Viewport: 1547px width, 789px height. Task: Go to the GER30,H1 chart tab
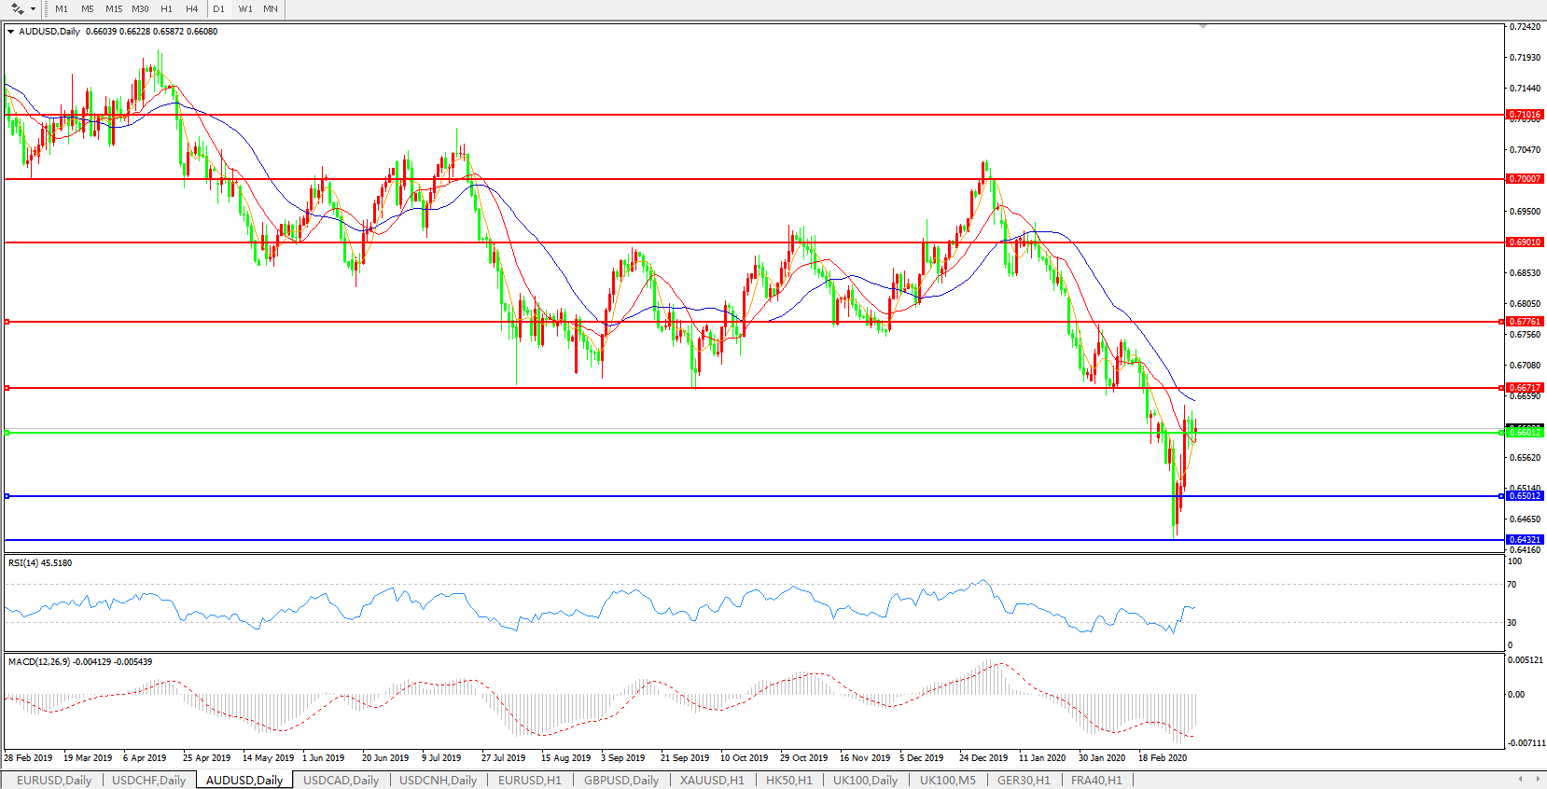[1024, 780]
